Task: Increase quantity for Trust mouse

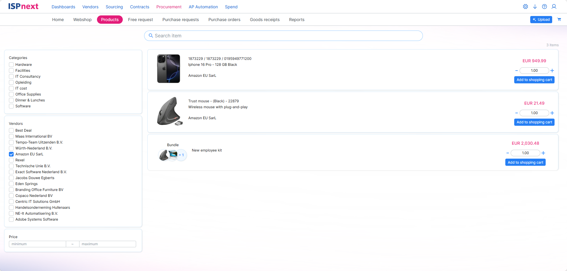Action: (552, 113)
